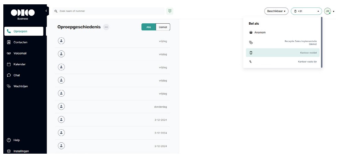Open the Beschikbaar status dropdown
The height and width of the screenshot is (159, 339).
coord(276,11)
